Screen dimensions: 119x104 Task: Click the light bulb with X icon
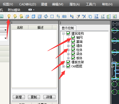pyautogui.click(x=21, y=16)
